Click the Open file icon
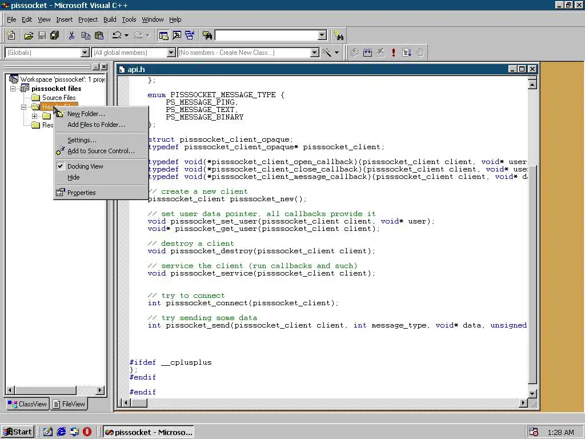 tap(29, 35)
